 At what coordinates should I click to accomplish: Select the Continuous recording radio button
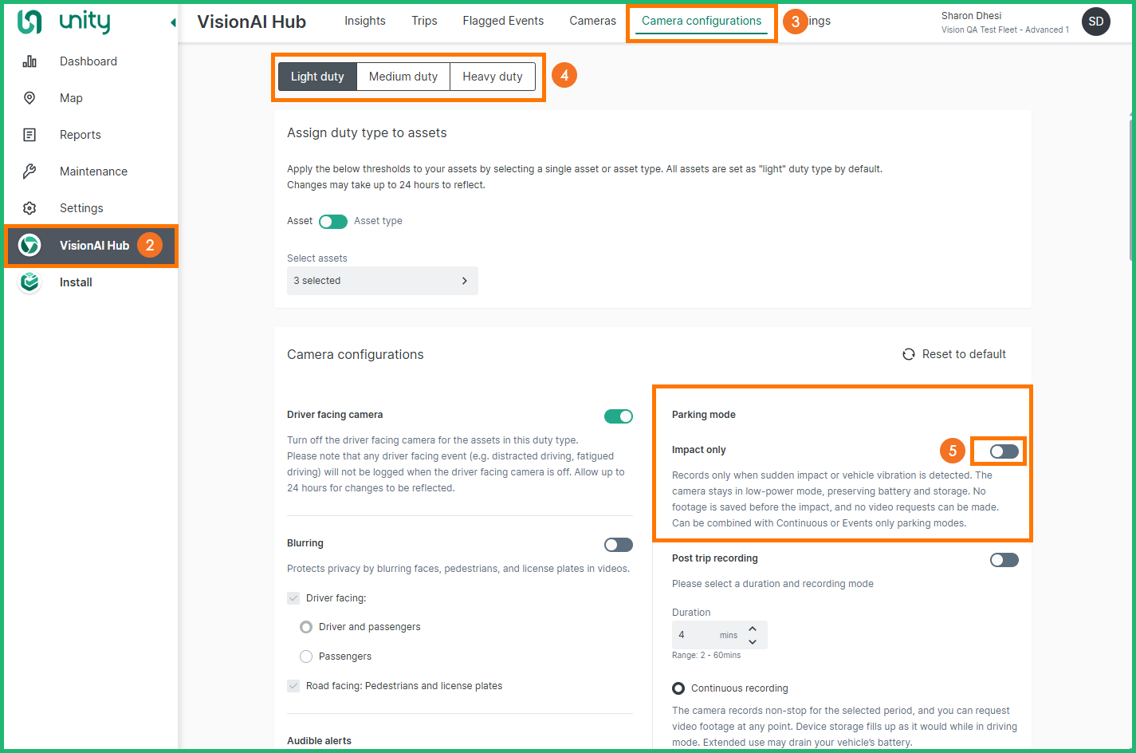pyautogui.click(x=678, y=688)
